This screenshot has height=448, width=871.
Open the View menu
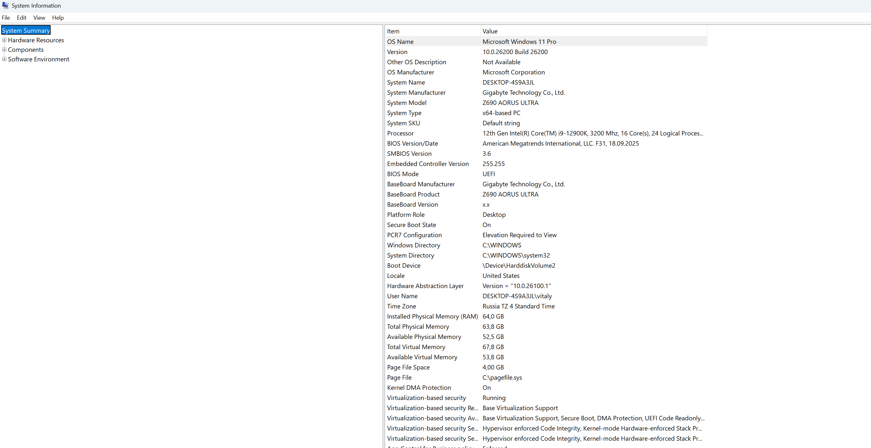(39, 17)
